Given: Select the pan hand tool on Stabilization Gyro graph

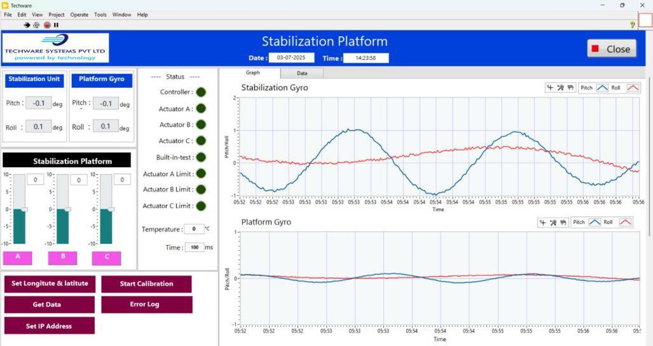Looking at the screenshot, I should point(570,87).
